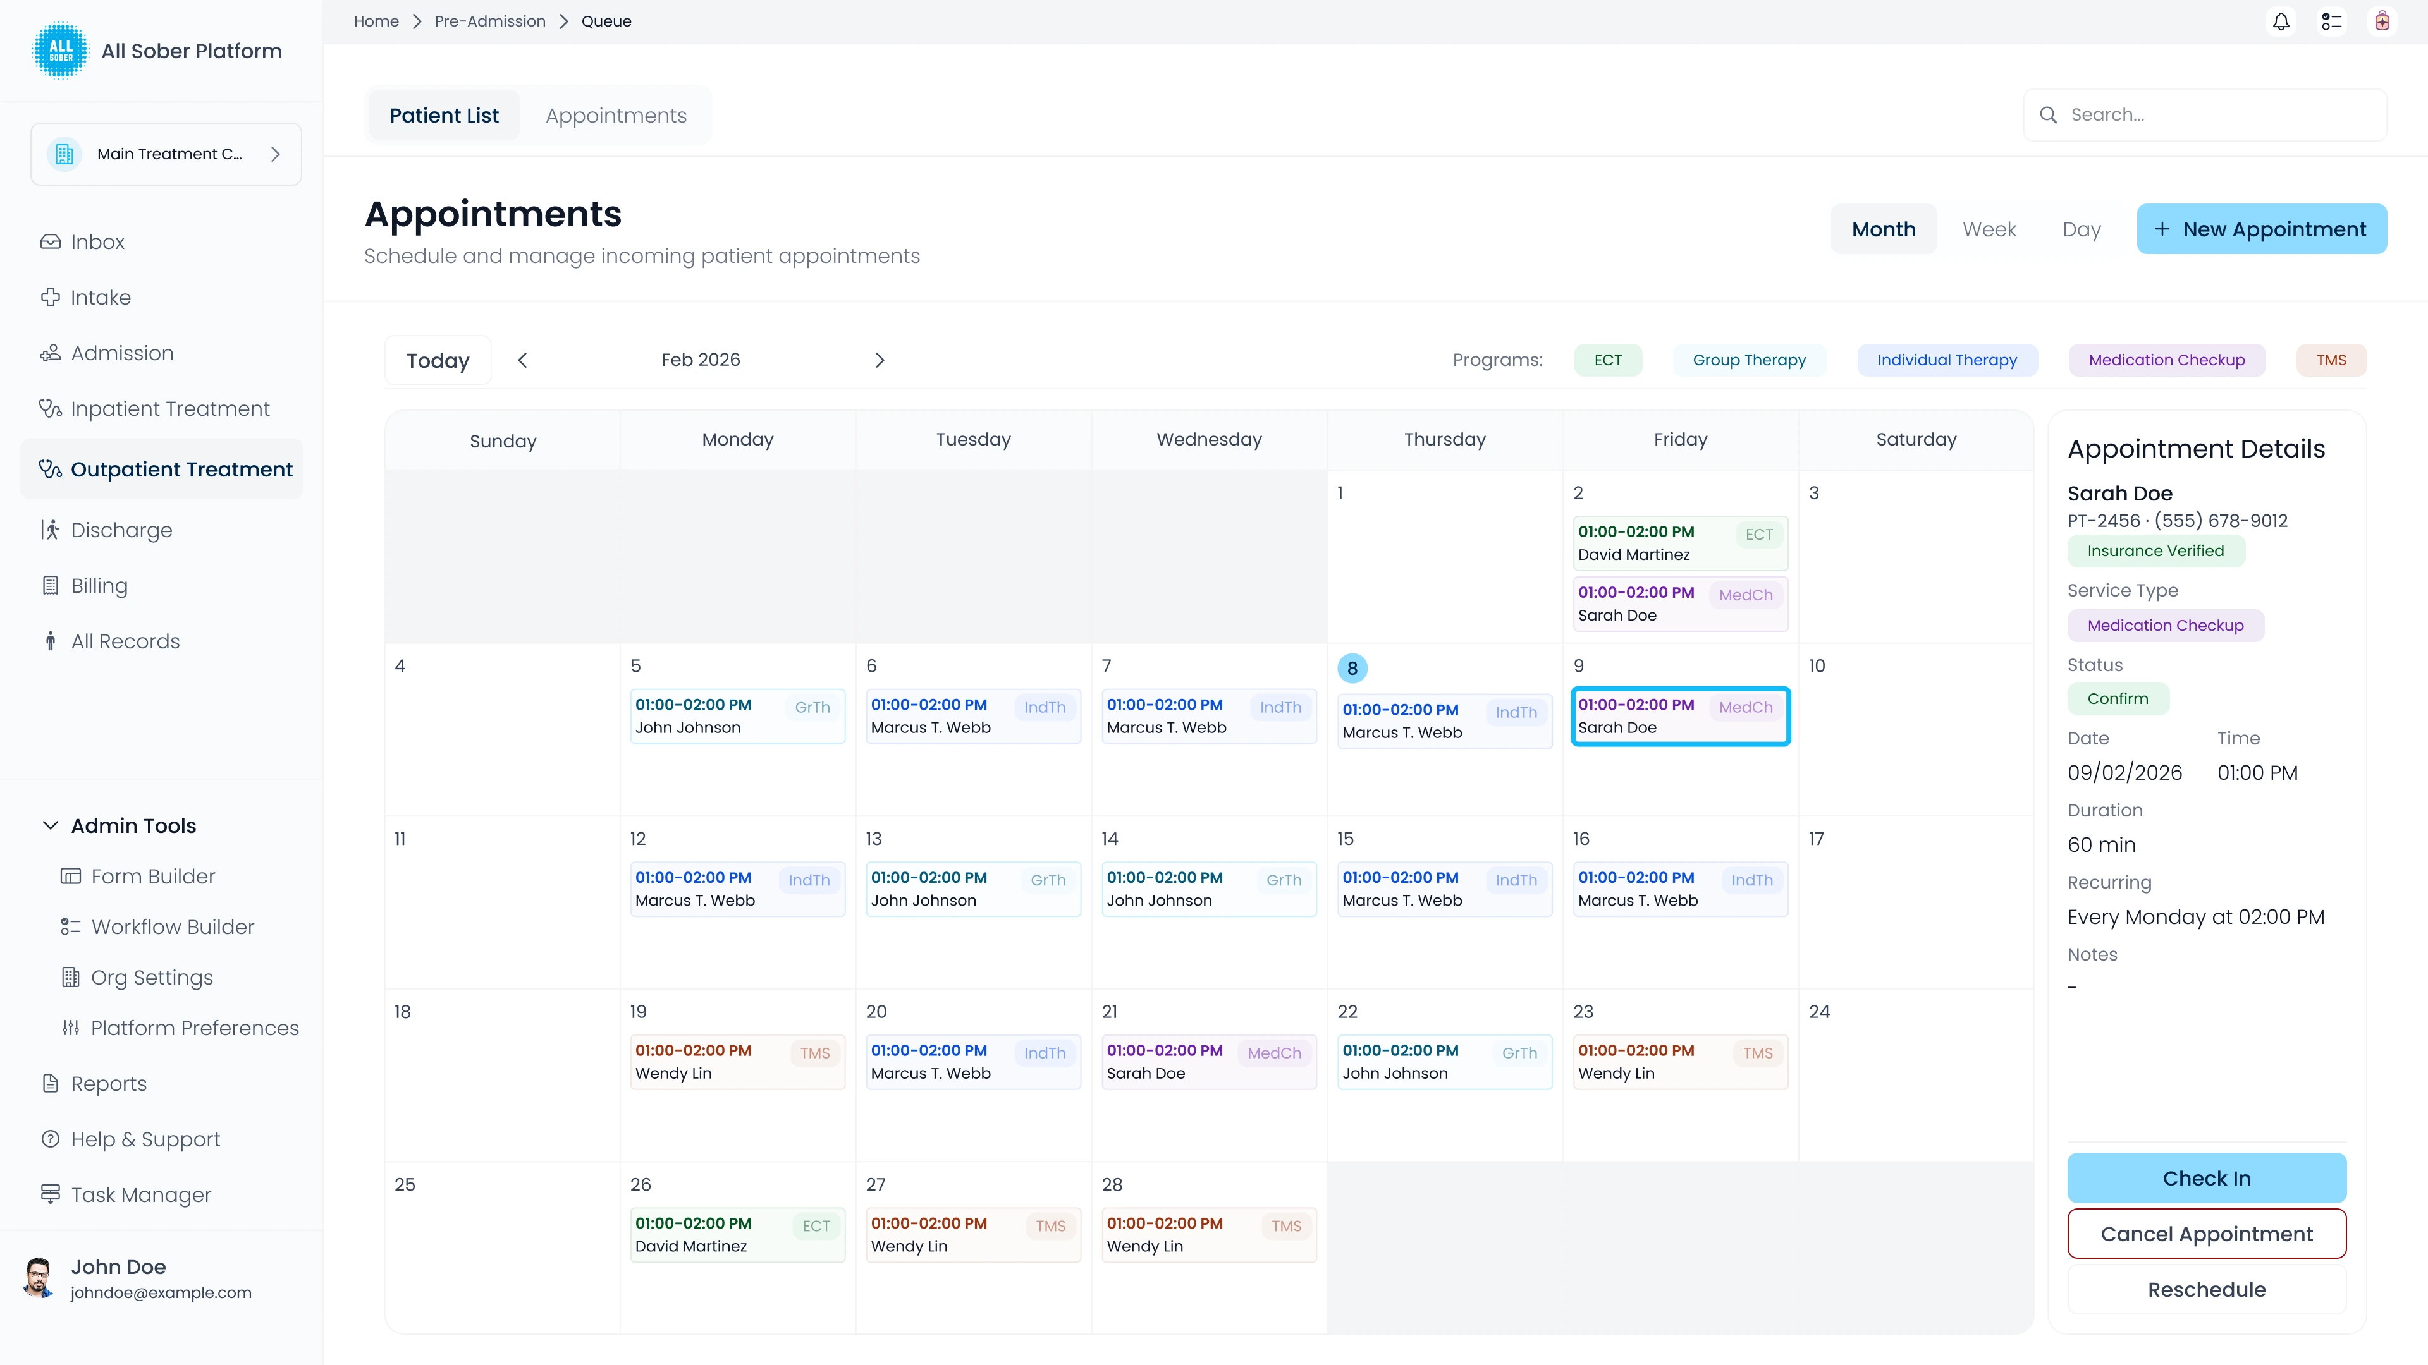Click the red medical badge icon
2428x1365 pixels.
2382,21
